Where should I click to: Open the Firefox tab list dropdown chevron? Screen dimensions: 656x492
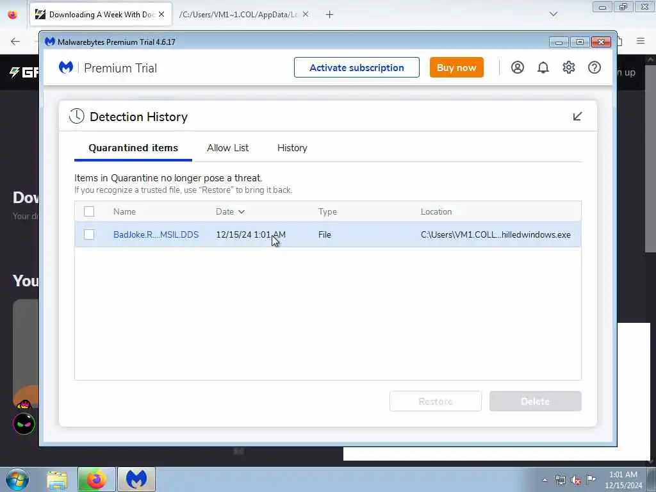pyautogui.click(x=553, y=14)
